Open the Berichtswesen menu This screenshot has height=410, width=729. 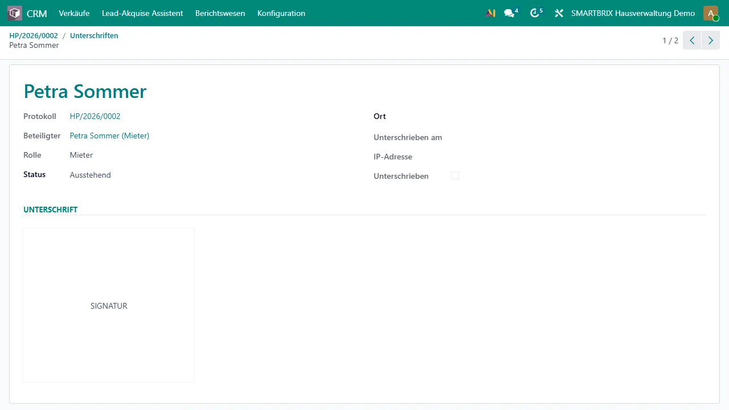[220, 13]
